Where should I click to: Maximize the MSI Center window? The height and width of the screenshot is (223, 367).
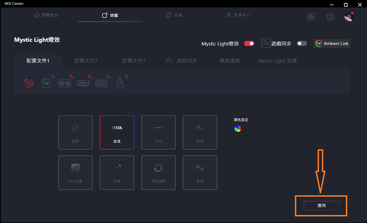346,5
